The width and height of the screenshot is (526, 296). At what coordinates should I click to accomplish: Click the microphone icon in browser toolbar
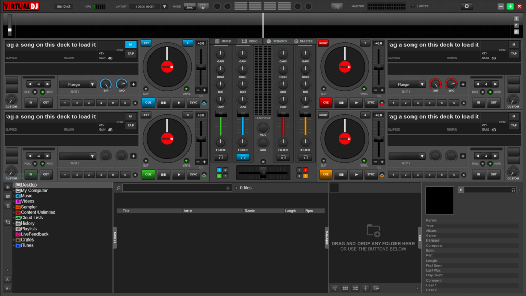point(366,288)
